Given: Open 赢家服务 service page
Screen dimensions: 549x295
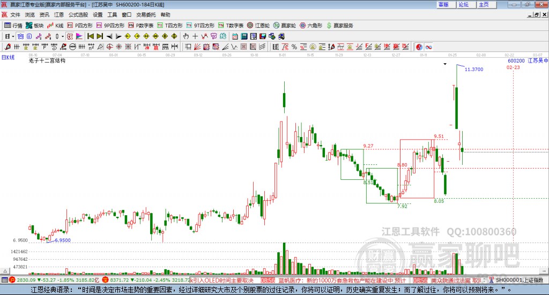Looking at the screenshot, I should tap(339, 26).
